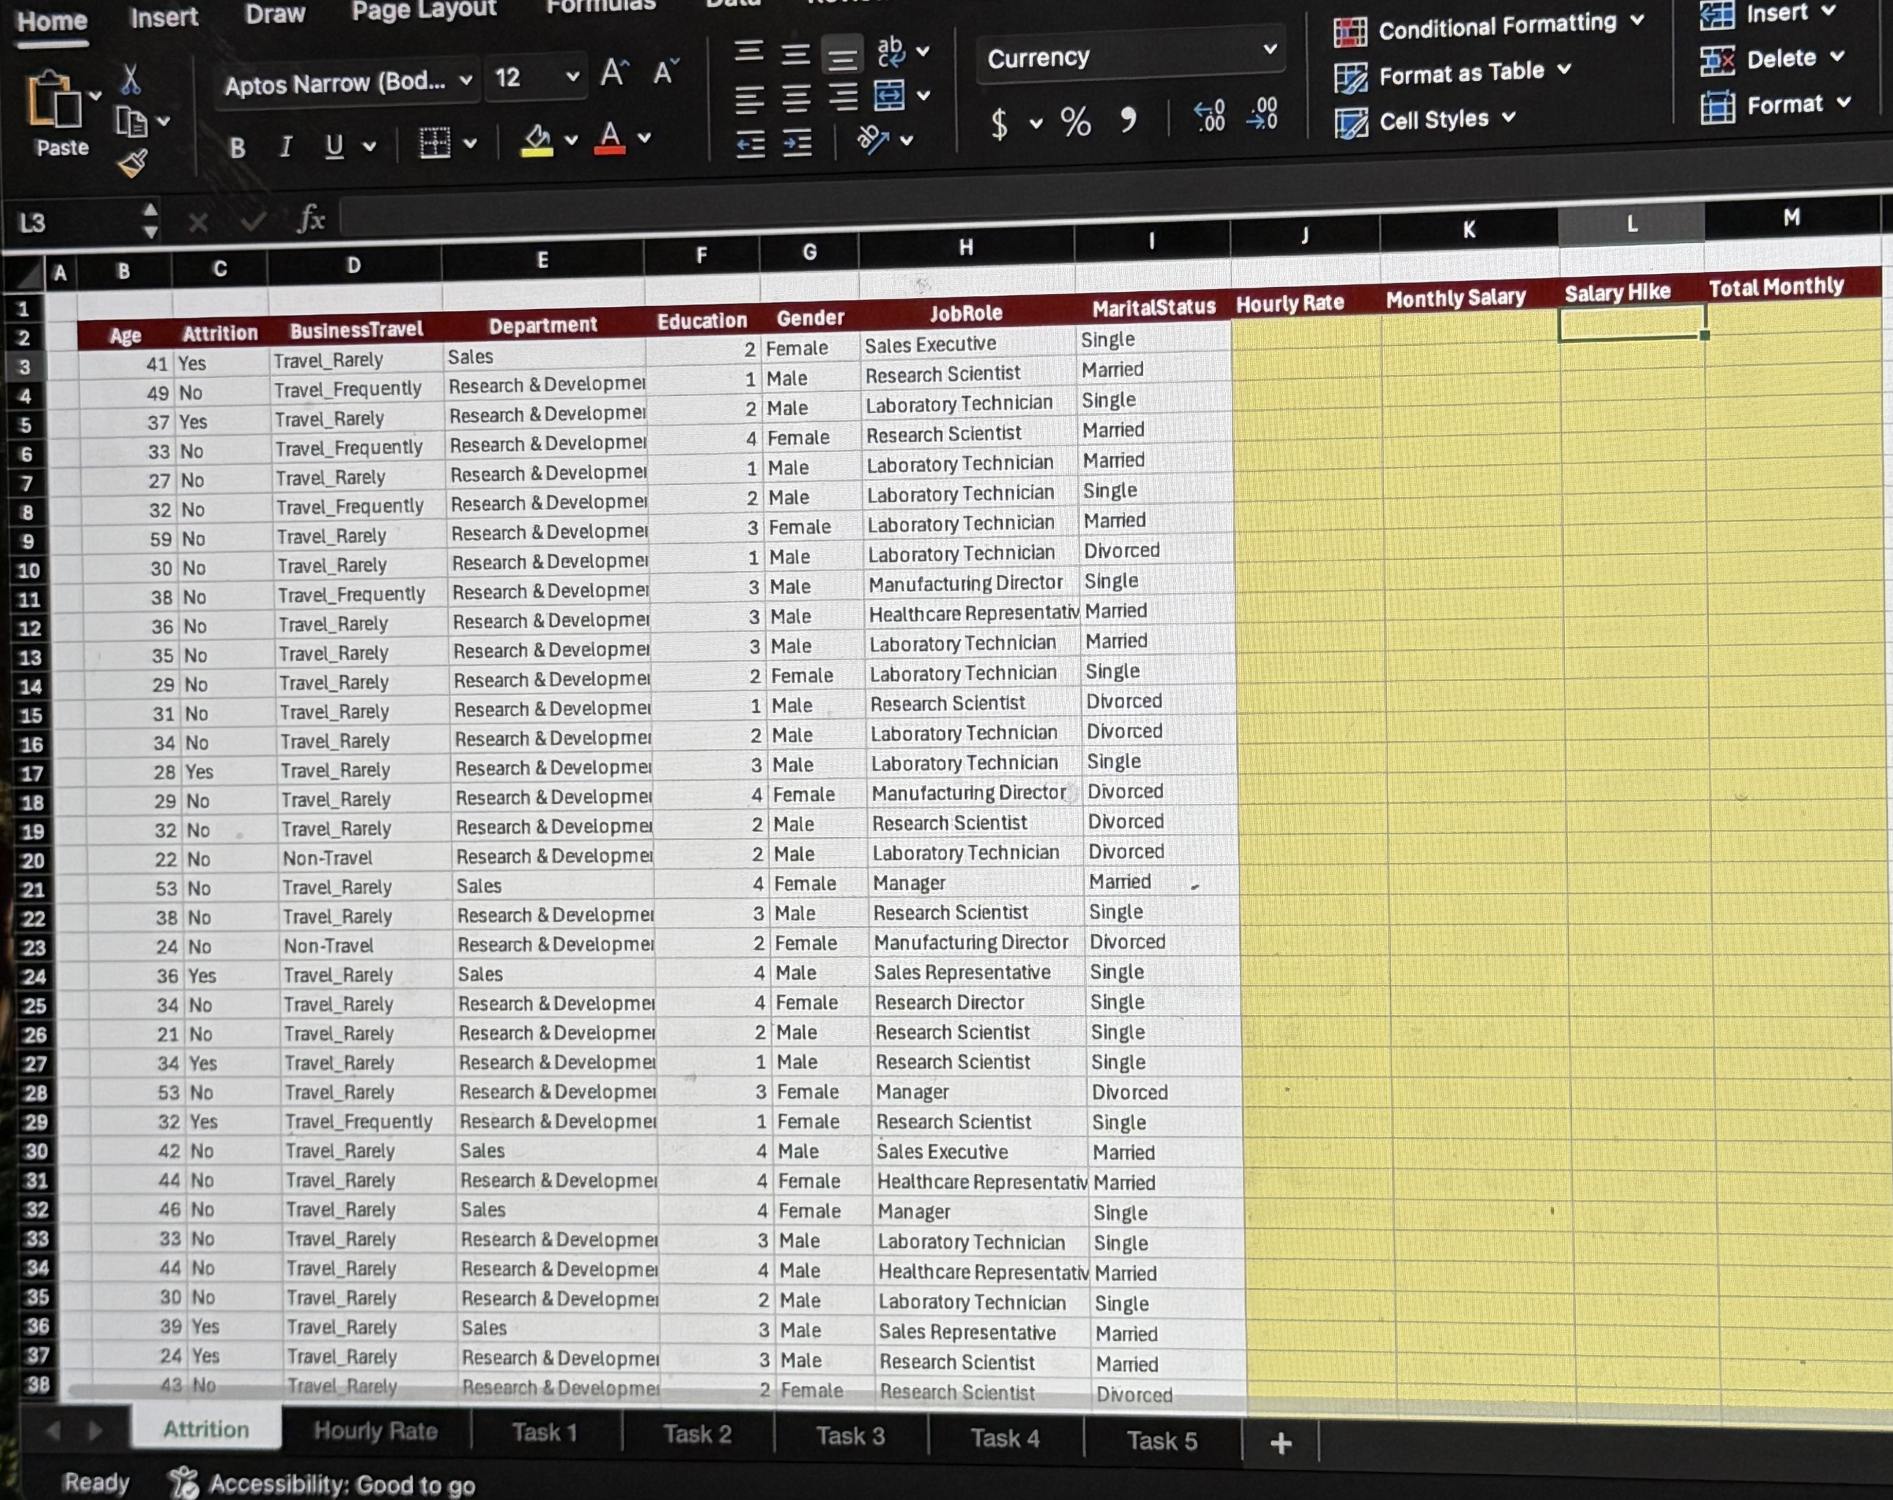Click the Increase Indent icon
Image resolution: width=1893 pixels, height=1500 pixels.
point(797,143)
